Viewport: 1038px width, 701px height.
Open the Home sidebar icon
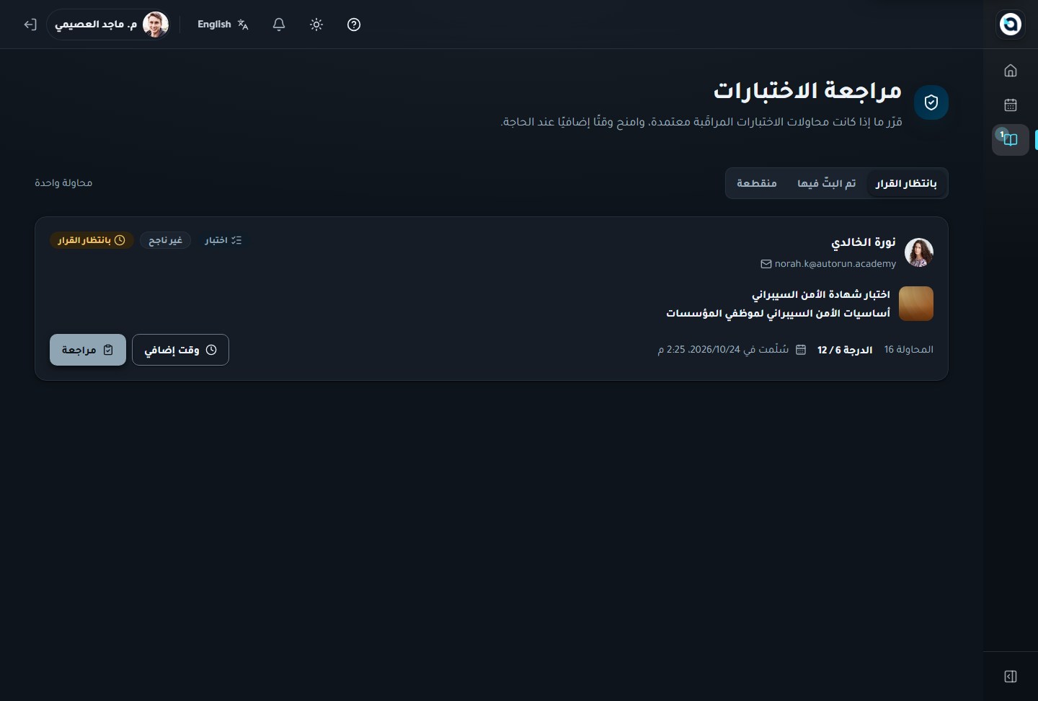click(x=1010, y=70)
